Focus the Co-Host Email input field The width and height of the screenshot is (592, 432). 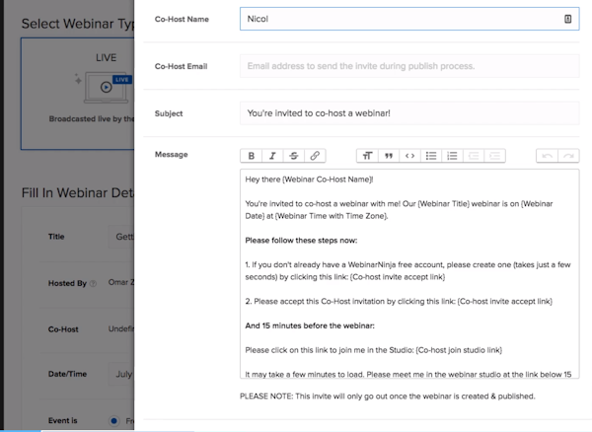pyautogui.click(x=408, y=66)
